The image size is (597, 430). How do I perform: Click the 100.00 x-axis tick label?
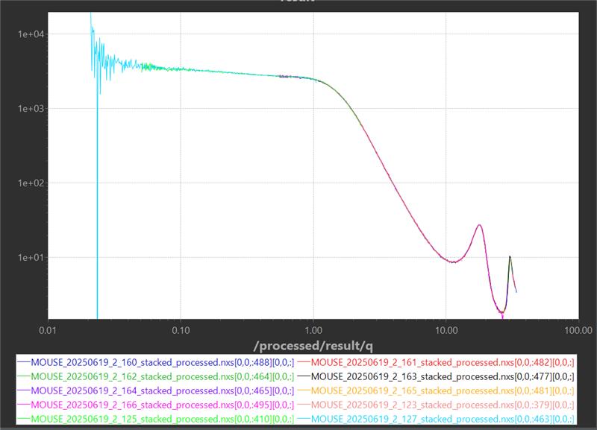click(578, 329)
